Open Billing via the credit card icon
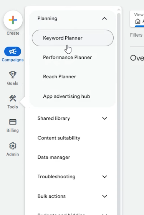 [13, 122]
